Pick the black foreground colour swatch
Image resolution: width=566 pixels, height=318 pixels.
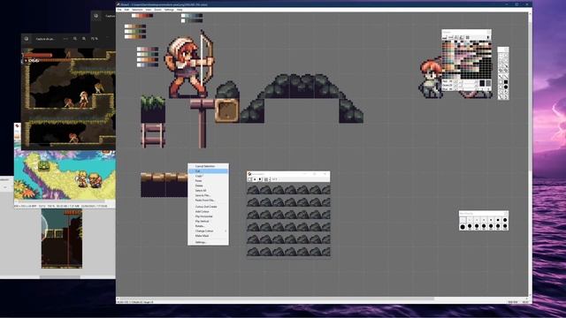coord(482,83)
